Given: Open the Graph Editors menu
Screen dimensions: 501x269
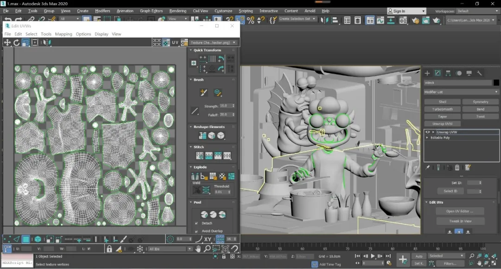Looking at the screenshot, I should pyautogui.click(x=151, y=11).
